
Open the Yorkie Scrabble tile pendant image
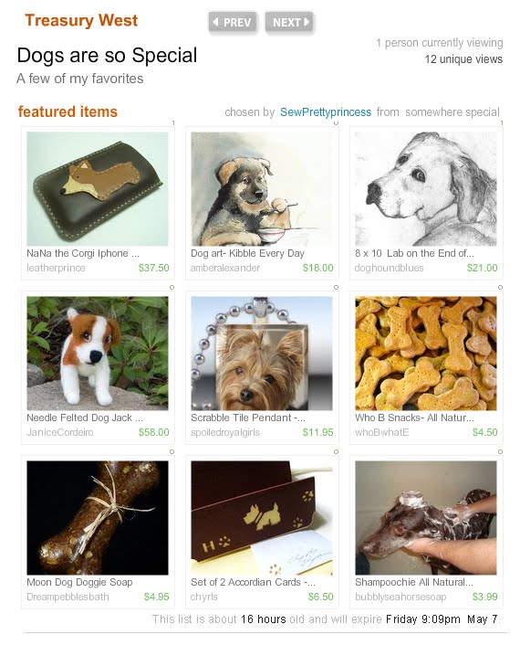[262, 354]
